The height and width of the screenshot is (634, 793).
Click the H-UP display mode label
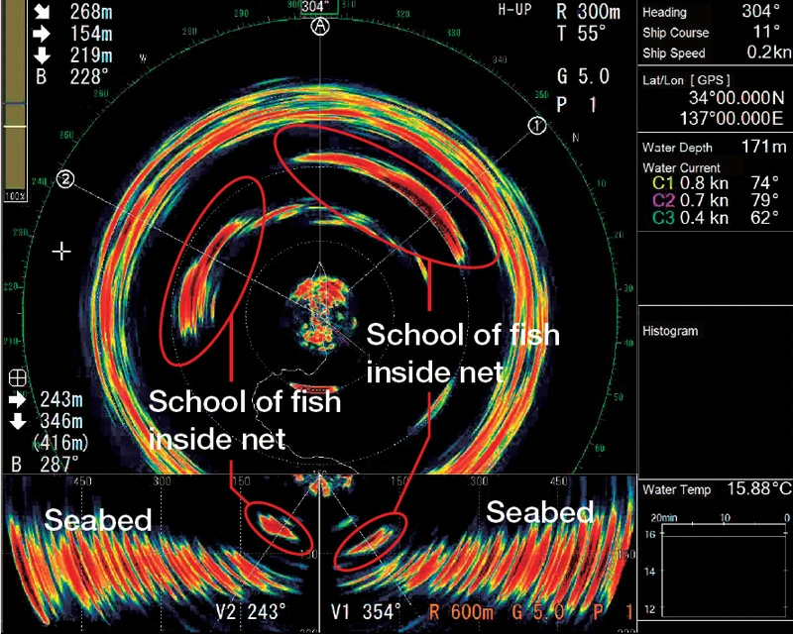pos(515,11)
